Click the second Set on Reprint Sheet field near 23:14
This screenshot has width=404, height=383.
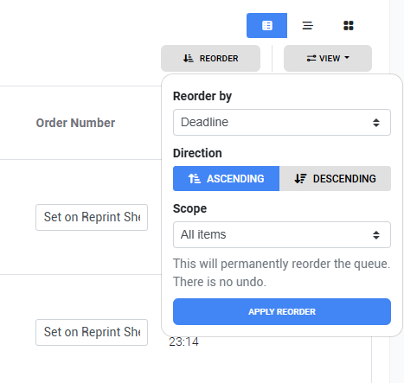click(x=92, y=332)
